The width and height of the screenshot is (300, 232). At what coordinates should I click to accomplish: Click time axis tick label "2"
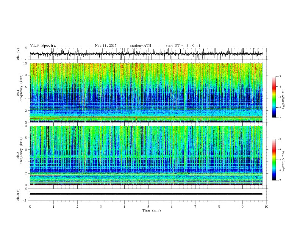tap(77, 207)
